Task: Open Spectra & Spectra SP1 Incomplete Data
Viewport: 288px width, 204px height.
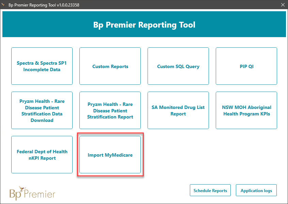Action: (x=42, y=66)
